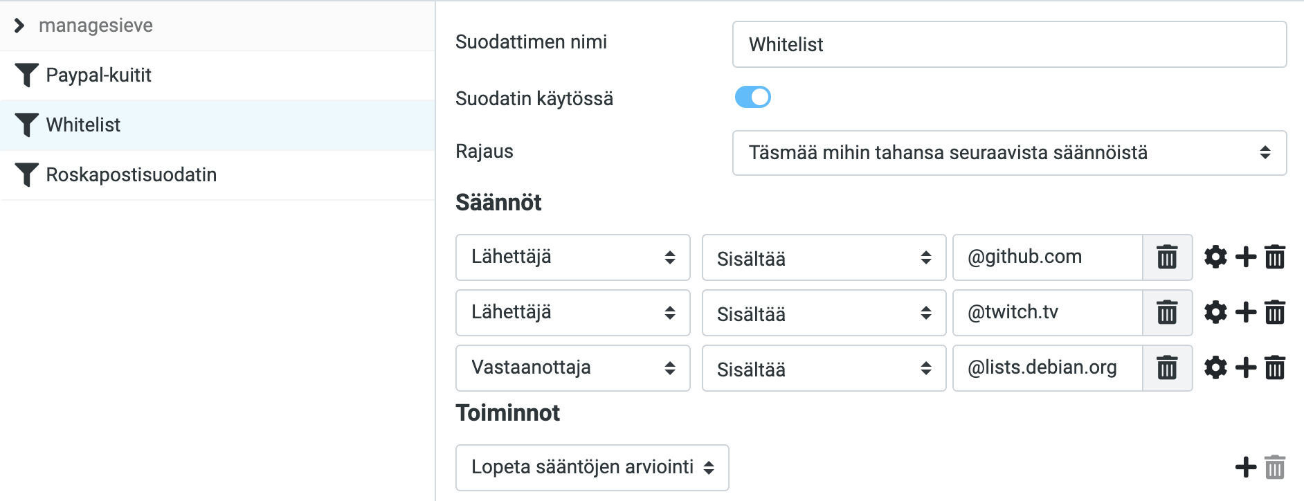Add a rule after the @twitch.tv row
The height and width of the screenshot is (501, 1304).
point(1246,312)
